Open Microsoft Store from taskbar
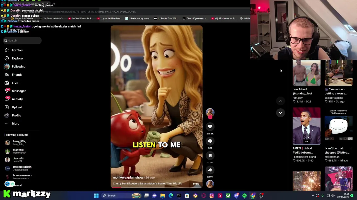357x200 pixels. click(187, 196)
